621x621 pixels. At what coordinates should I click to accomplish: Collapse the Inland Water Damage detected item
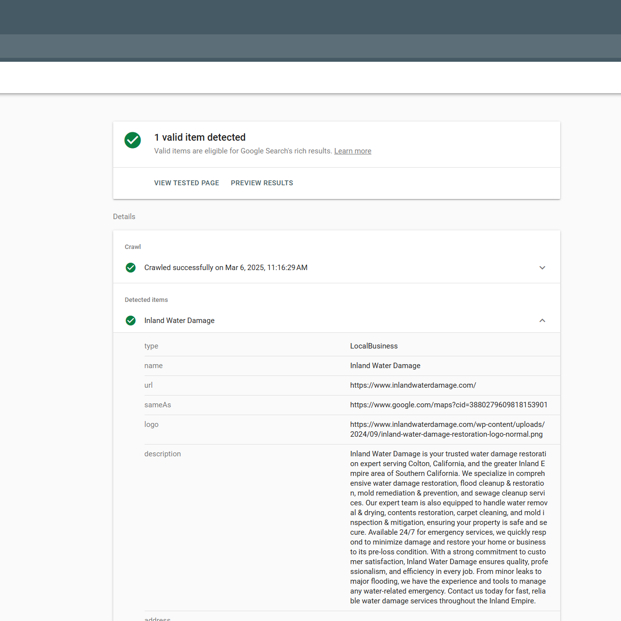(x=542, y=321)
